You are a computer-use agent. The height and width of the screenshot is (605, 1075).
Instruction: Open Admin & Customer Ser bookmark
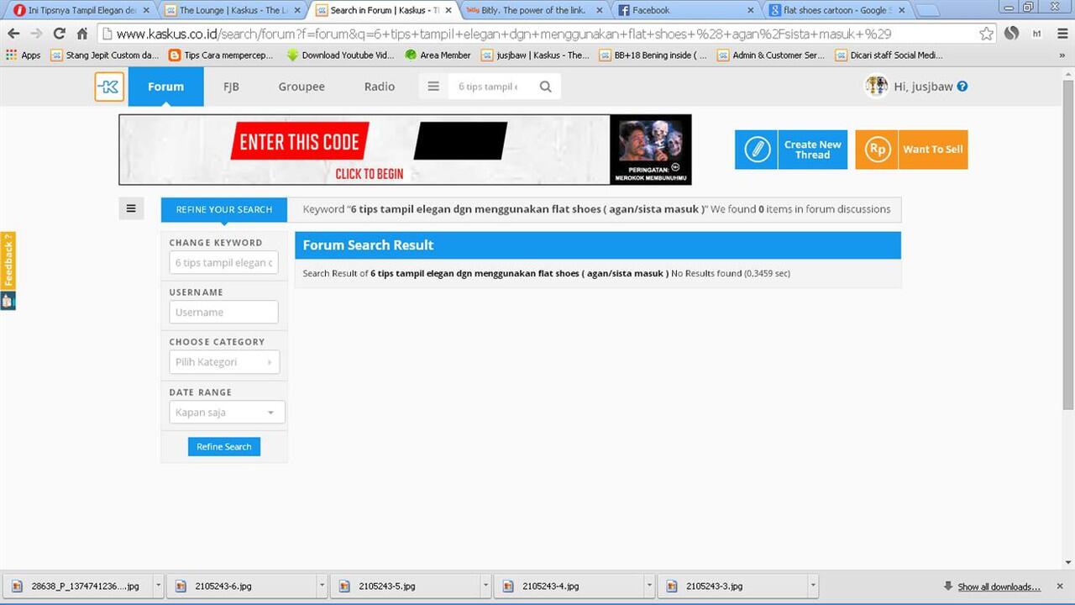tap(771, 55)
